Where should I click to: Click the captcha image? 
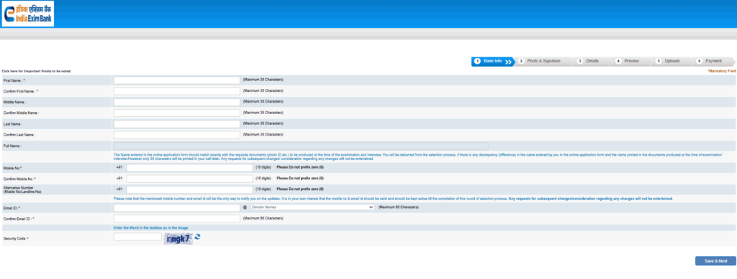[178, 239]
